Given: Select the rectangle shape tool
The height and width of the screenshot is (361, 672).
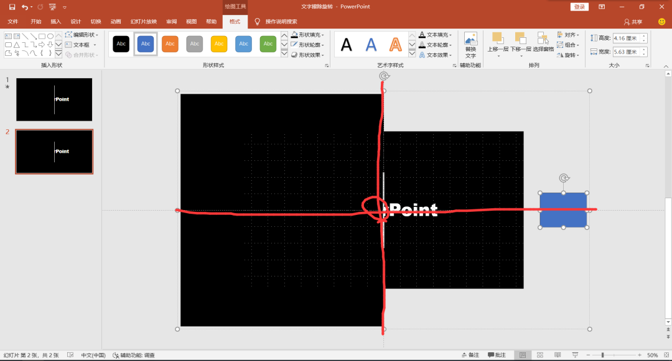Looking at the screenshot, I should point(42,37).
